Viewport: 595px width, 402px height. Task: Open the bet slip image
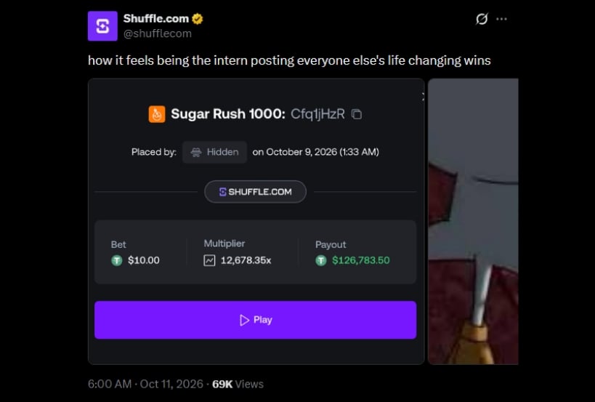[x=256, y=221]
